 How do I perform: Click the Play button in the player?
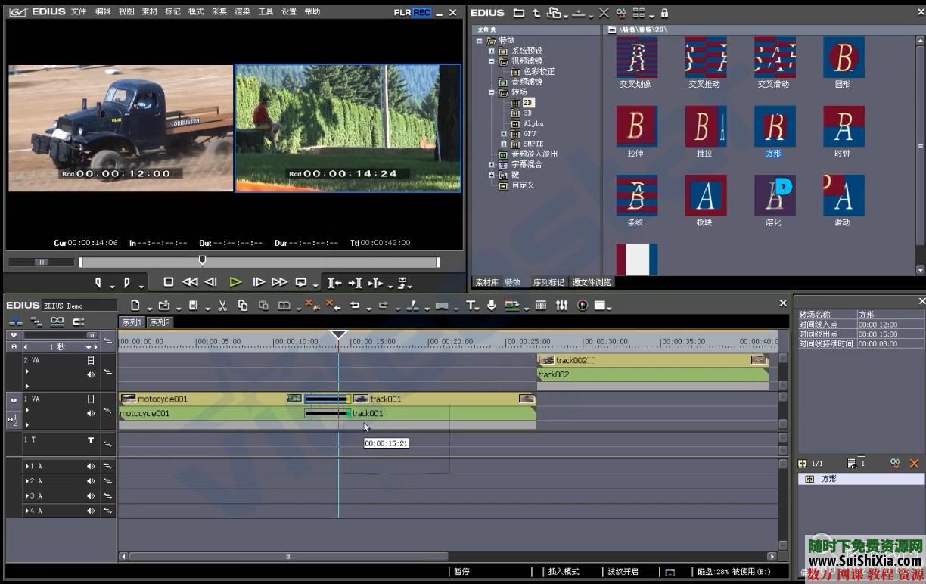[x=235, y=282]
